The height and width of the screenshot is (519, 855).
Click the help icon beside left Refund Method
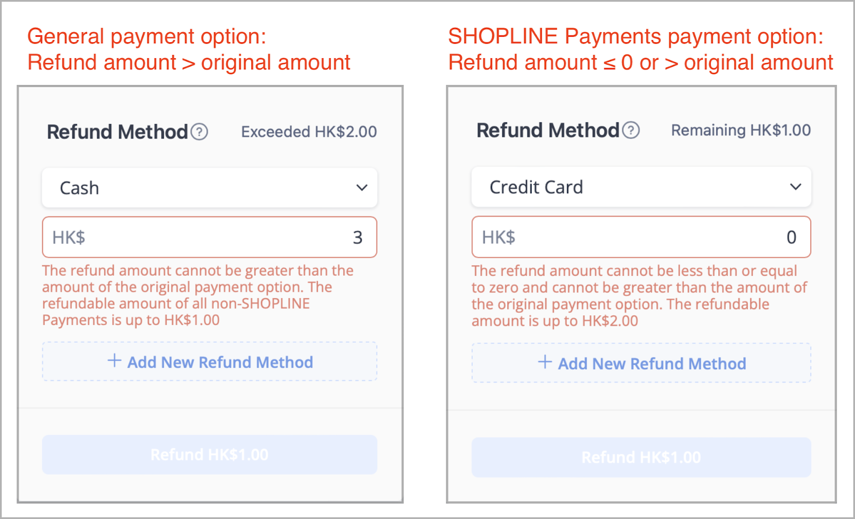[199, 131]
